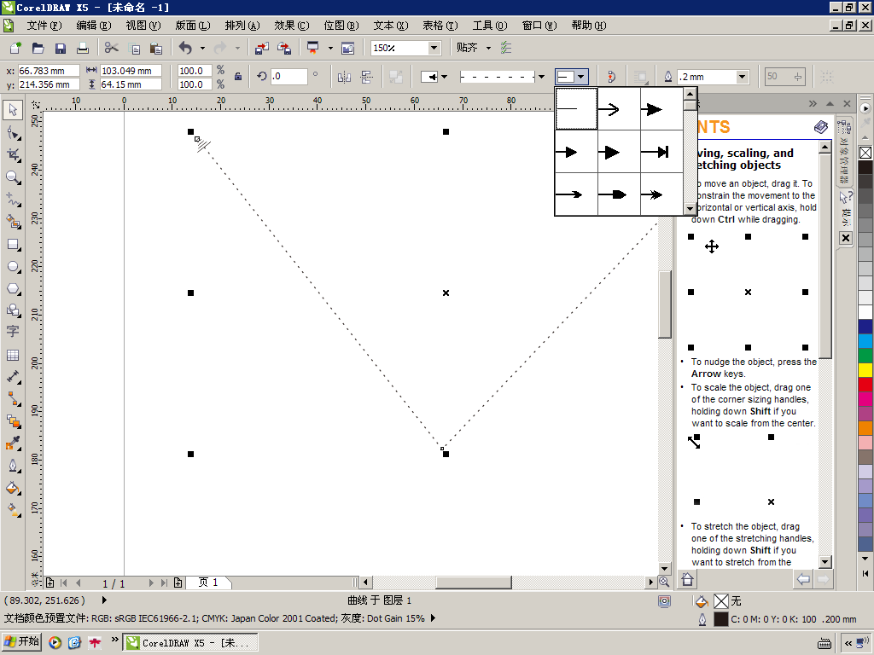The image size is (874, 655).
Task: Toggle the lock ratio padlock
Action: [238, 77]
